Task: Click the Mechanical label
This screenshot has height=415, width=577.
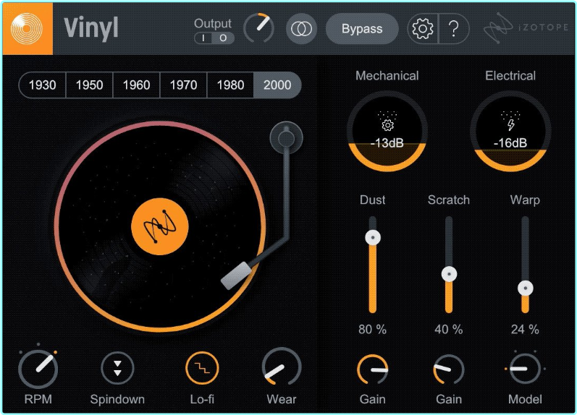Action: point(387,76)
